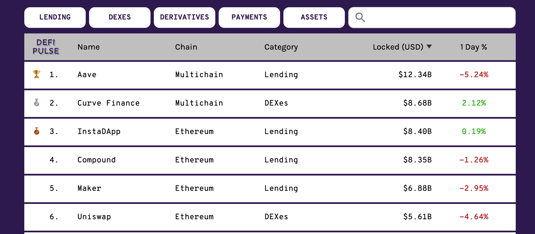Click the DeFi Pulse logo
535x234 pixels.
(46, 47)
